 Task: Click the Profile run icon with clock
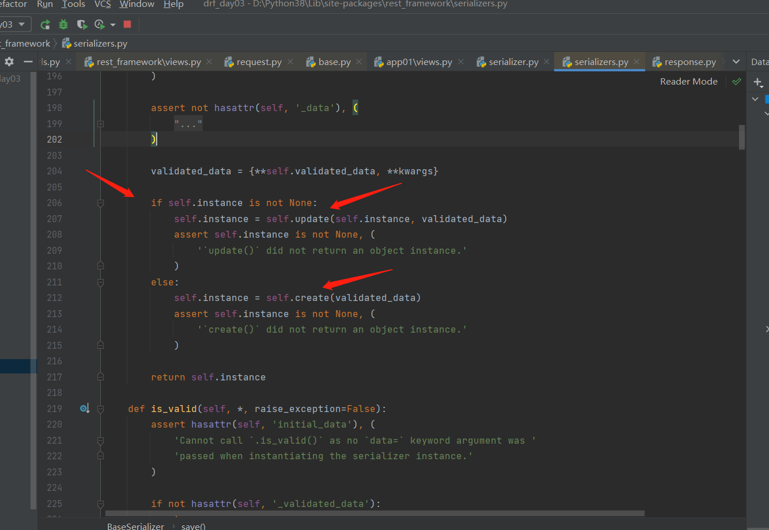click(x=100, y=24)
